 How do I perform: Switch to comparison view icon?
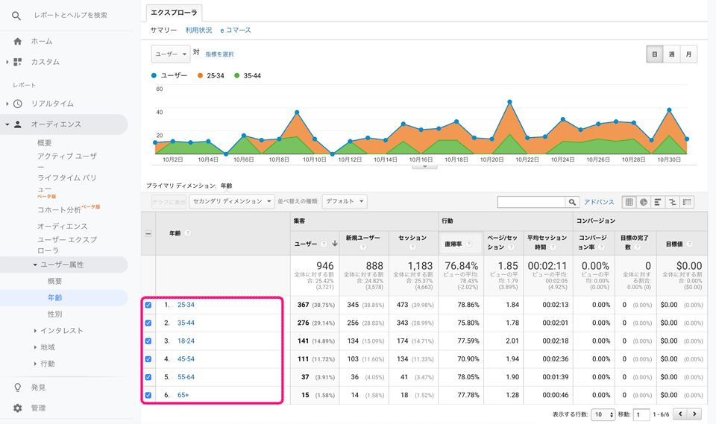pos(672,202)
